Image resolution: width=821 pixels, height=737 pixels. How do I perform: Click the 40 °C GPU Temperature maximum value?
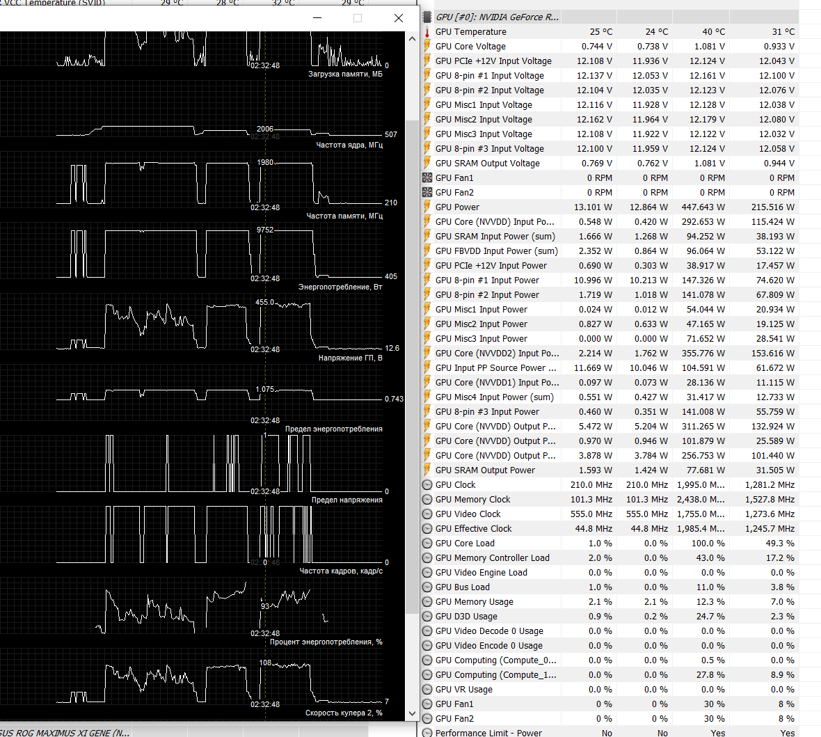pos(714,32)
